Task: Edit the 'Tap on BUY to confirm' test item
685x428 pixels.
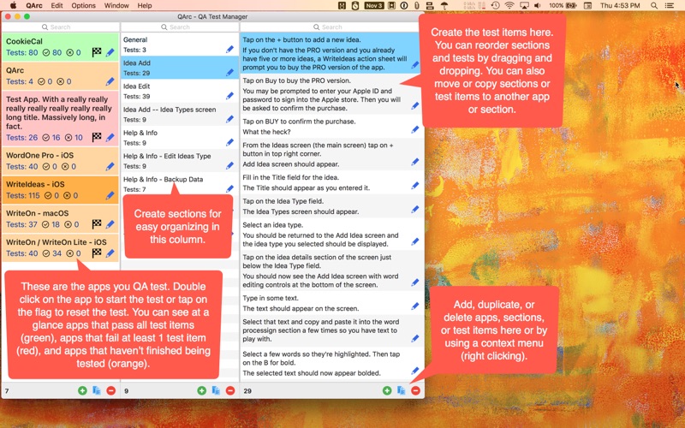Action: tap(415, 129)
